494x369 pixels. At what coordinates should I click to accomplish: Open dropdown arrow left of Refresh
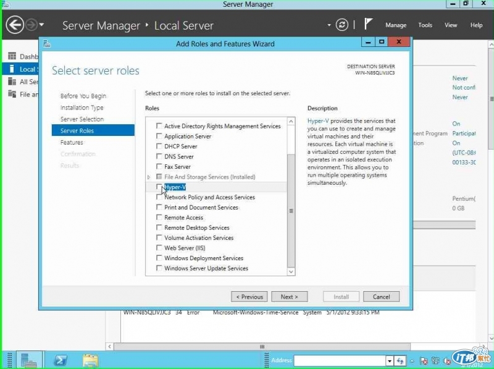click(x=329, y=25)
